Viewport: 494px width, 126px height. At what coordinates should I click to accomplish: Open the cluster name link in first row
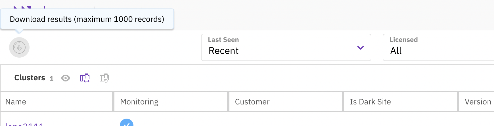(24, 124)
